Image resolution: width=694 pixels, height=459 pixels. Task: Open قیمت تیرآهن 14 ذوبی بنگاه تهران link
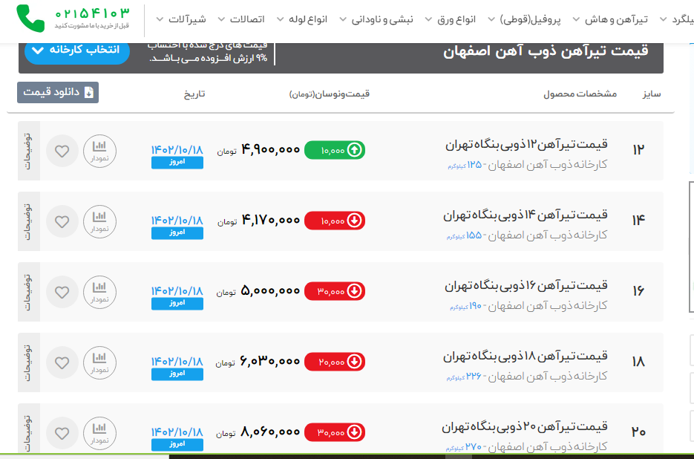pyautogui.click(x=526, y=215)
